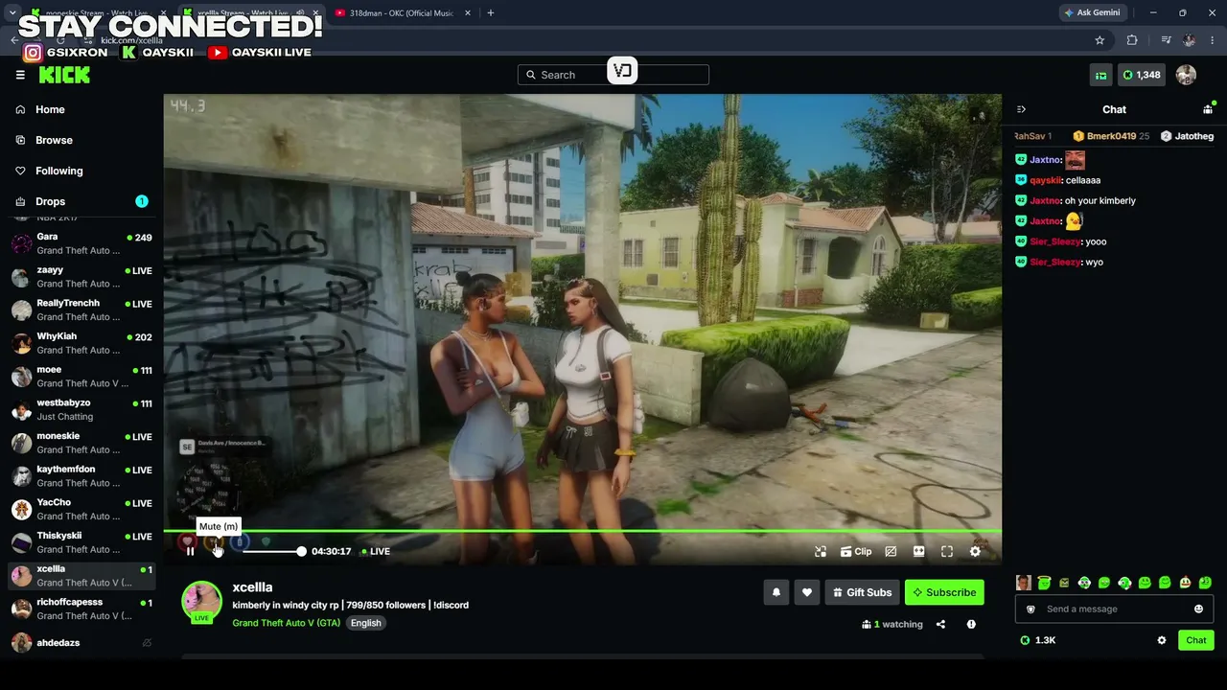
Task: Toggle the sidebar hamburger menu
Action: tap(20, 75)
